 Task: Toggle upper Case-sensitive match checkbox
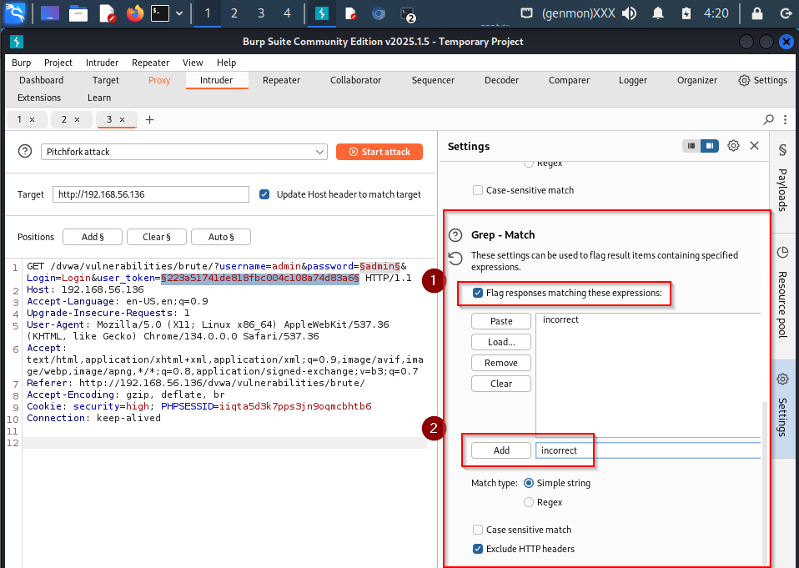click(x=477, y=190)
